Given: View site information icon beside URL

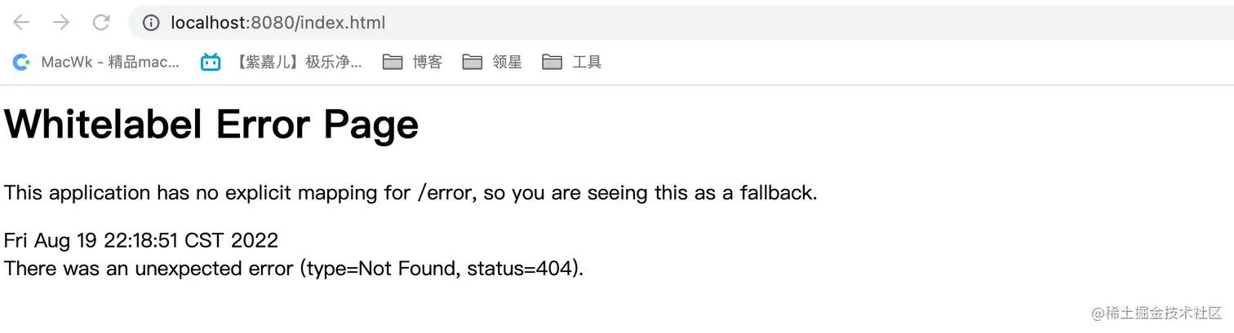Looking at the screenshot, I should coord(151,23).
